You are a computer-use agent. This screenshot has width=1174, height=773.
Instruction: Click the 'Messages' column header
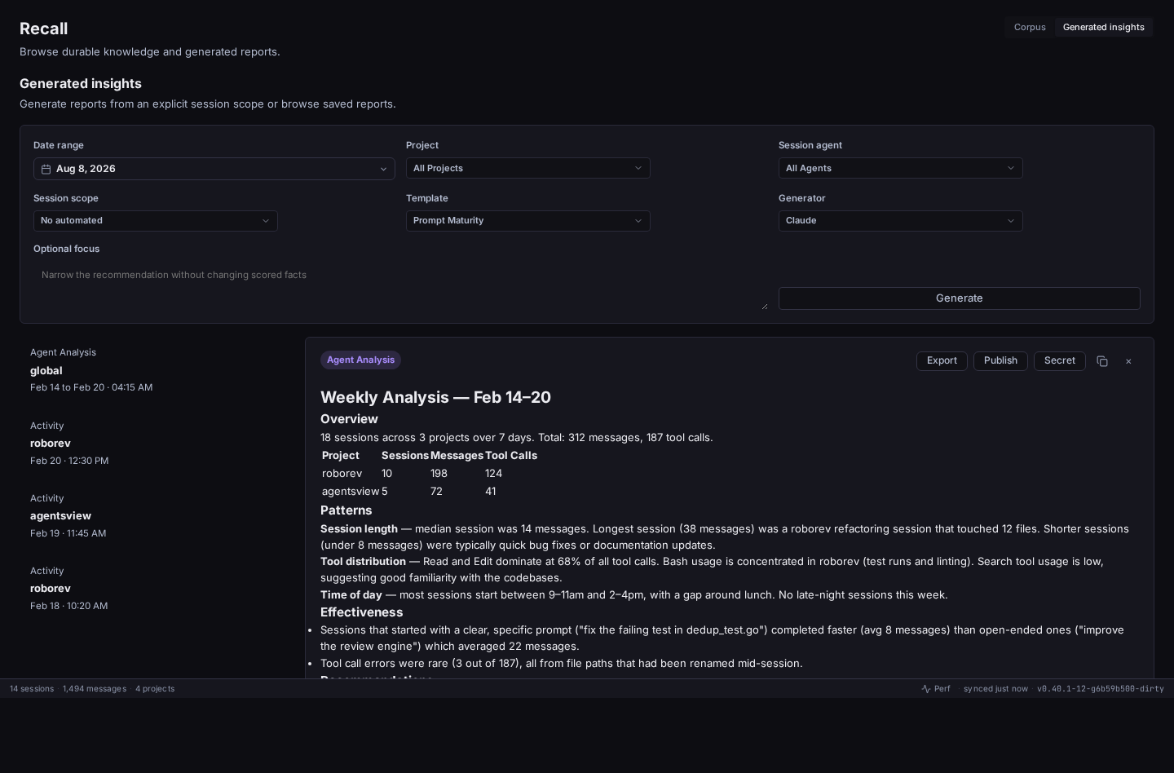click(x=457, y=455)
